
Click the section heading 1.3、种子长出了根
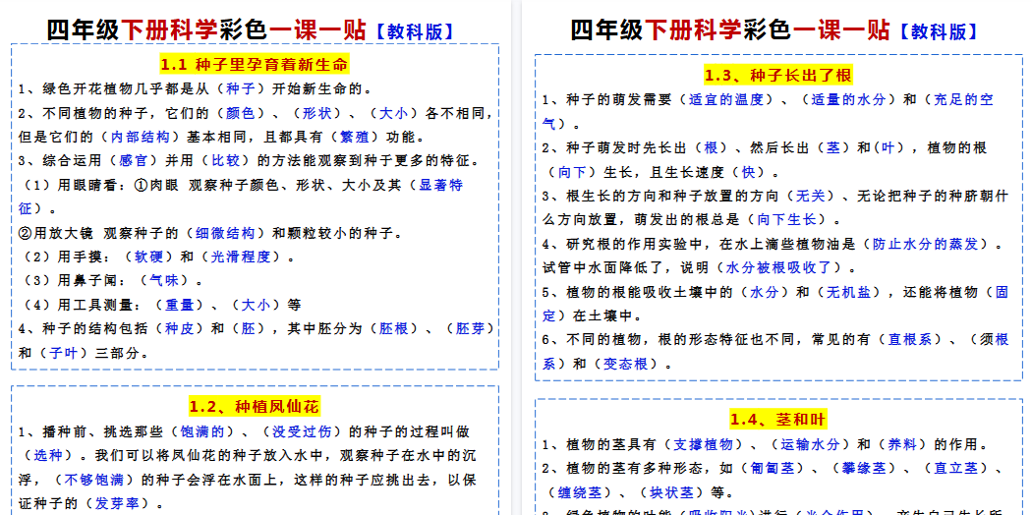tap(777, 75)
